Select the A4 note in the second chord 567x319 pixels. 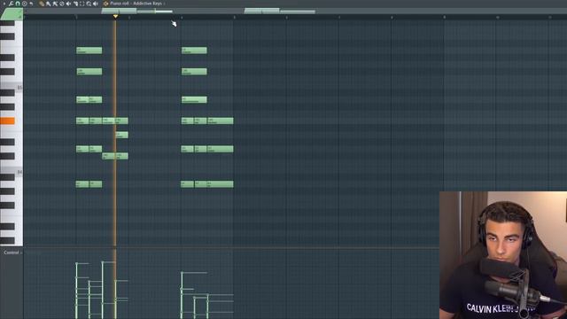(x=194, y=99)
